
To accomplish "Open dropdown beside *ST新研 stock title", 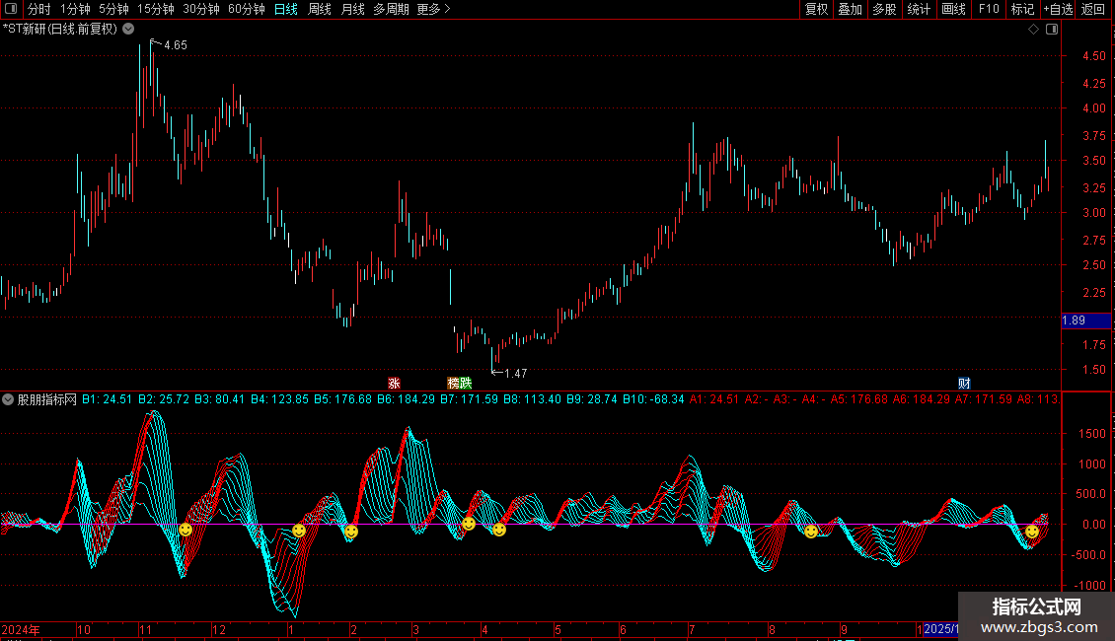I will pos(128,30).
